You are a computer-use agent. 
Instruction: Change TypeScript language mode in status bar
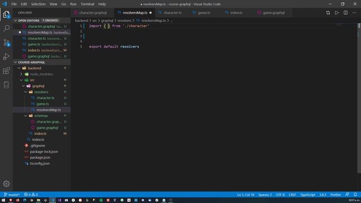307,195
